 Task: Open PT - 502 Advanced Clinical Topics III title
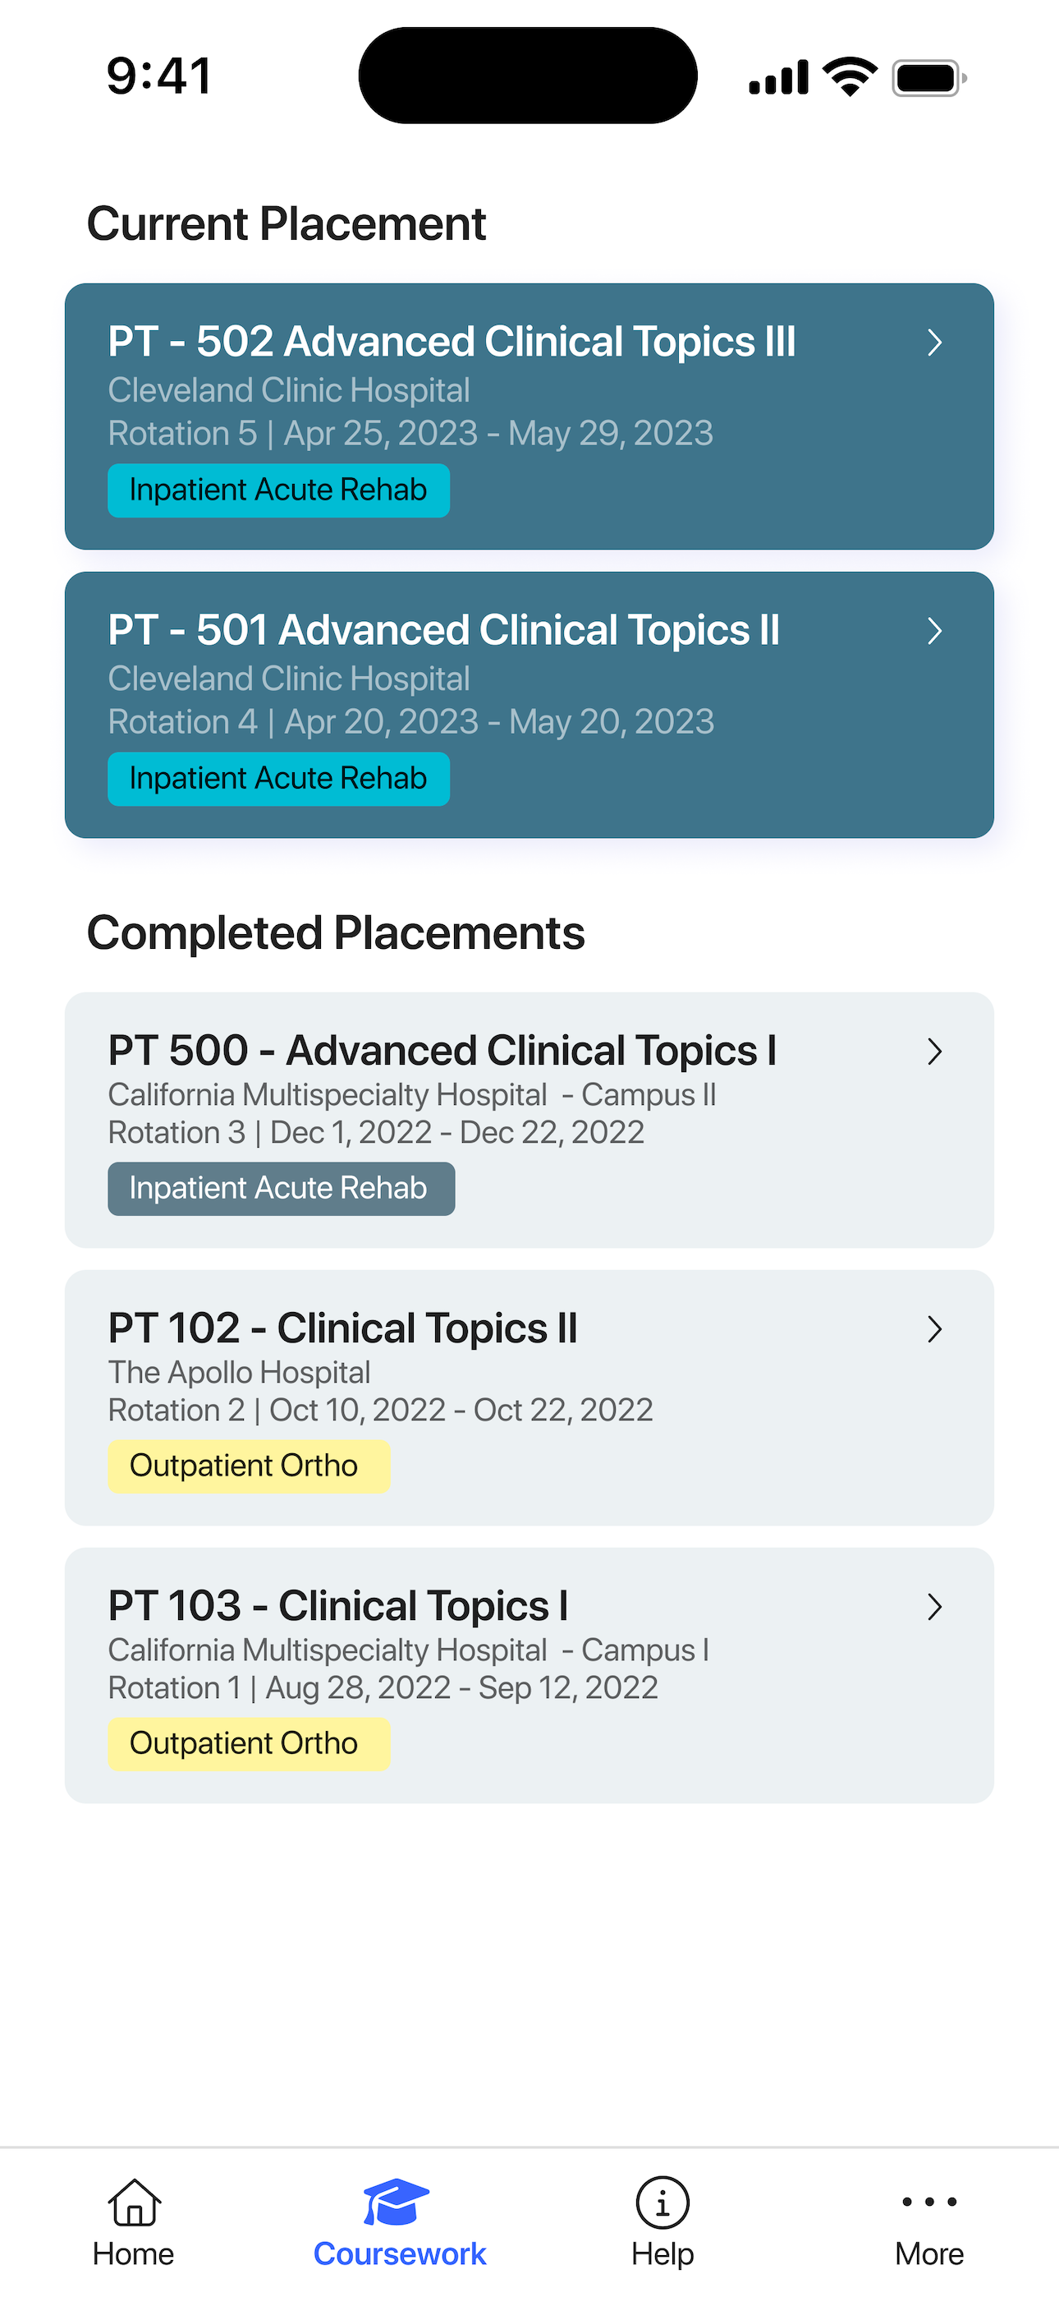(452, 343)
